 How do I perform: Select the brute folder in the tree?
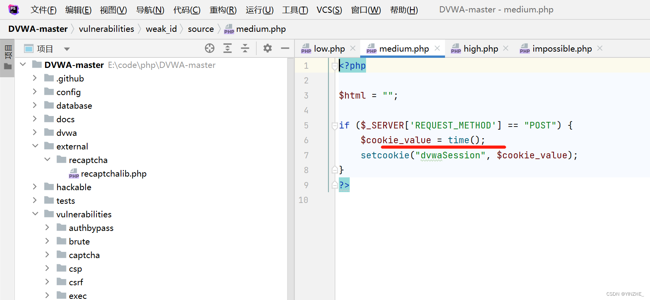pos(79,241)
